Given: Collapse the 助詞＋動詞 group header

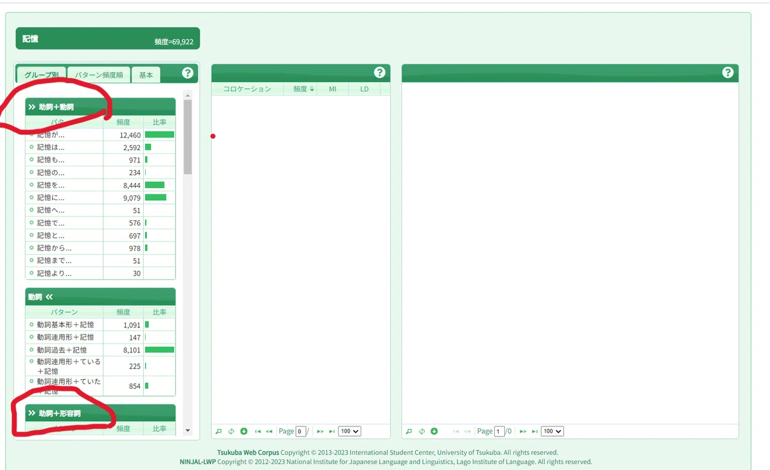Looking at the screenshot, I should tap(100, 107).
